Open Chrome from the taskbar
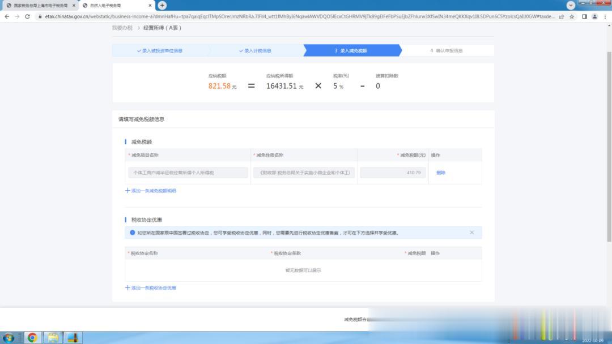The image size is (612, 344). (32, 337)
